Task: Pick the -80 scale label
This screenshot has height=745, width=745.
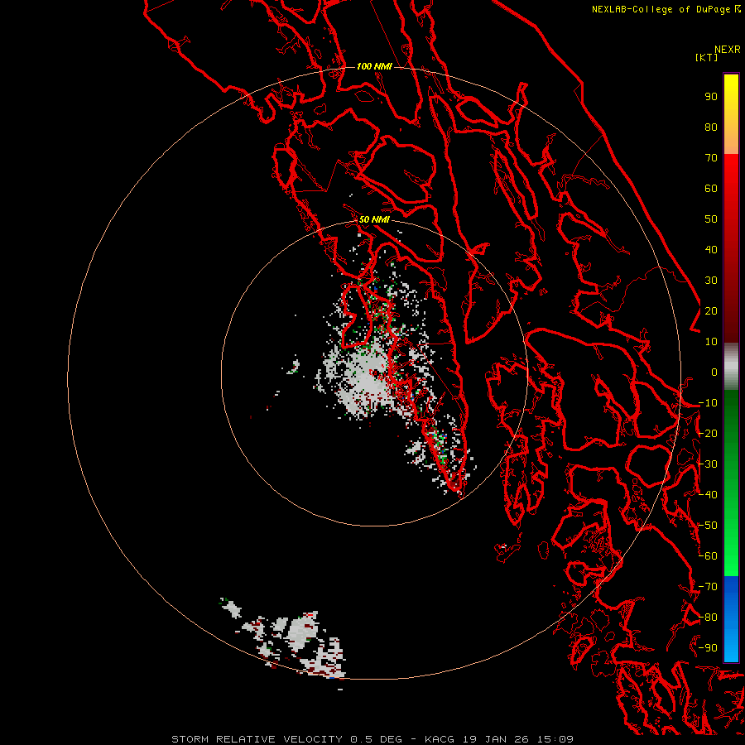Action: [708, 618]
